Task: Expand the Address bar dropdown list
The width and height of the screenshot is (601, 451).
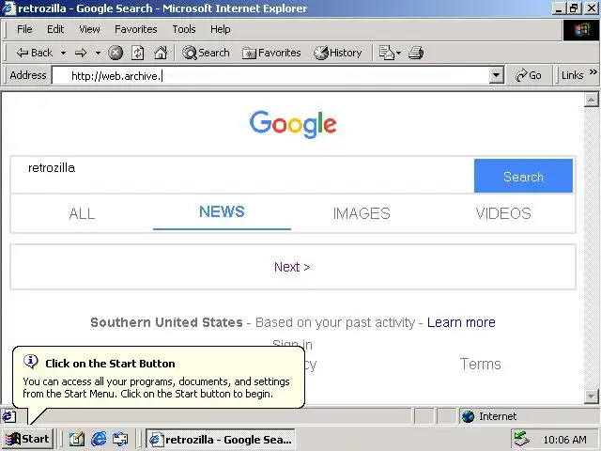Action: coord(496,75)
